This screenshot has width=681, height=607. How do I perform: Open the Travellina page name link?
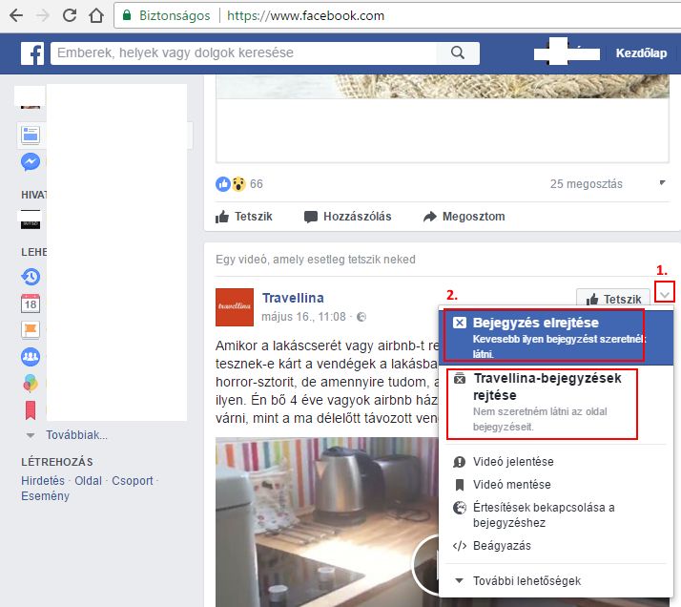click(x=293, y=298)
